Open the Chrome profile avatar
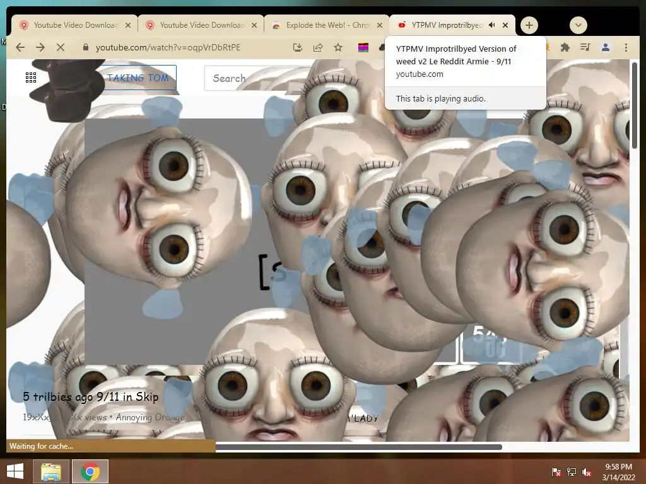The width and height of the screenshot is (646, 484). point(605,47)
